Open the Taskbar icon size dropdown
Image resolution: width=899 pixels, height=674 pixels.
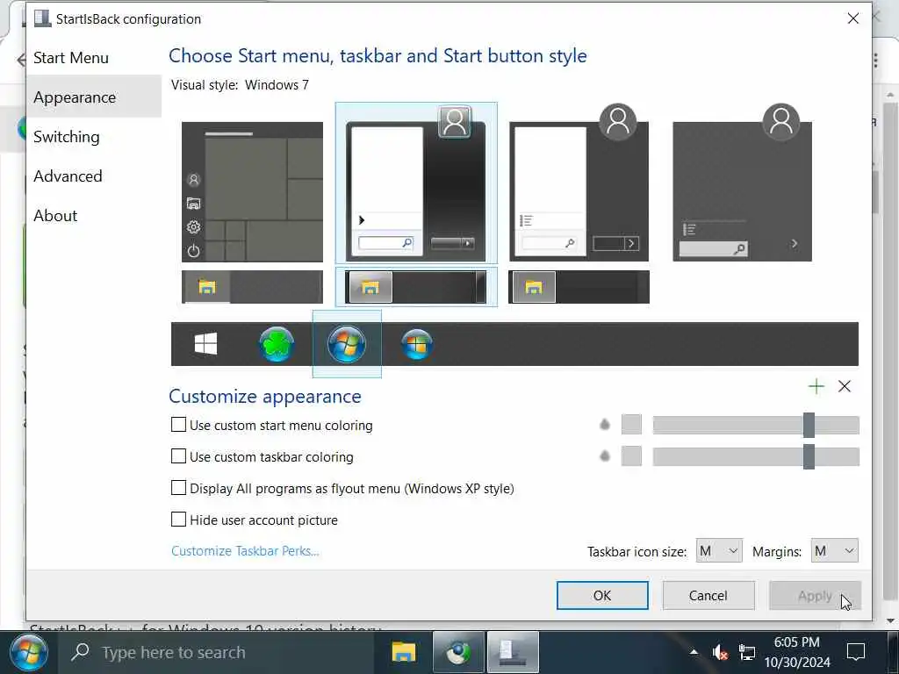pos(719,551)
